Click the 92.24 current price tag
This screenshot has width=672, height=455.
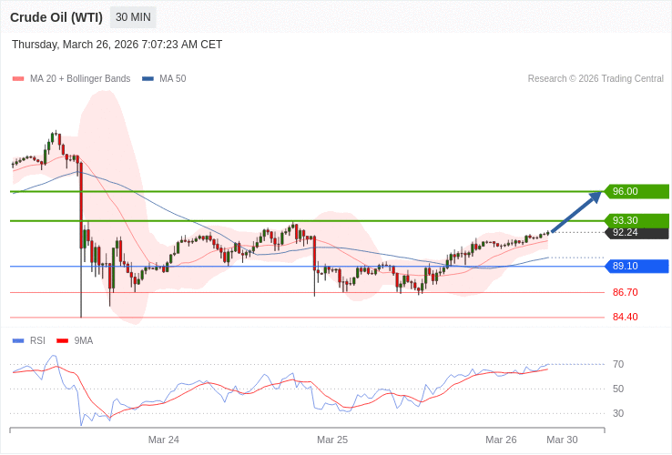636,233
